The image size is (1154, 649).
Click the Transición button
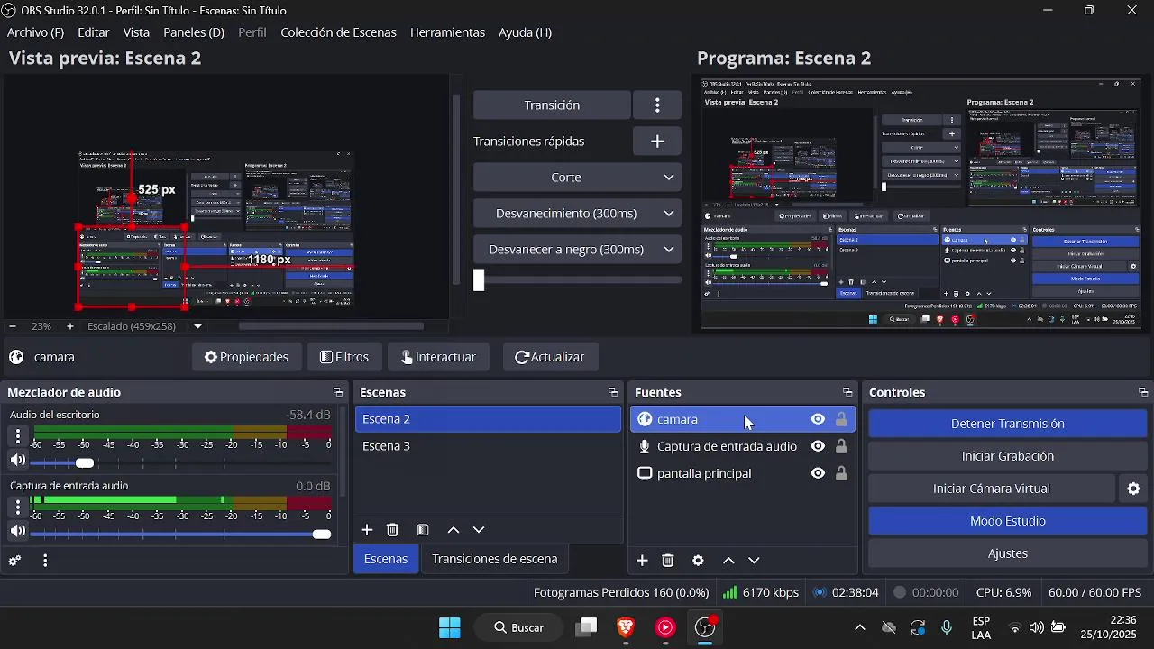tap(552, 105)
